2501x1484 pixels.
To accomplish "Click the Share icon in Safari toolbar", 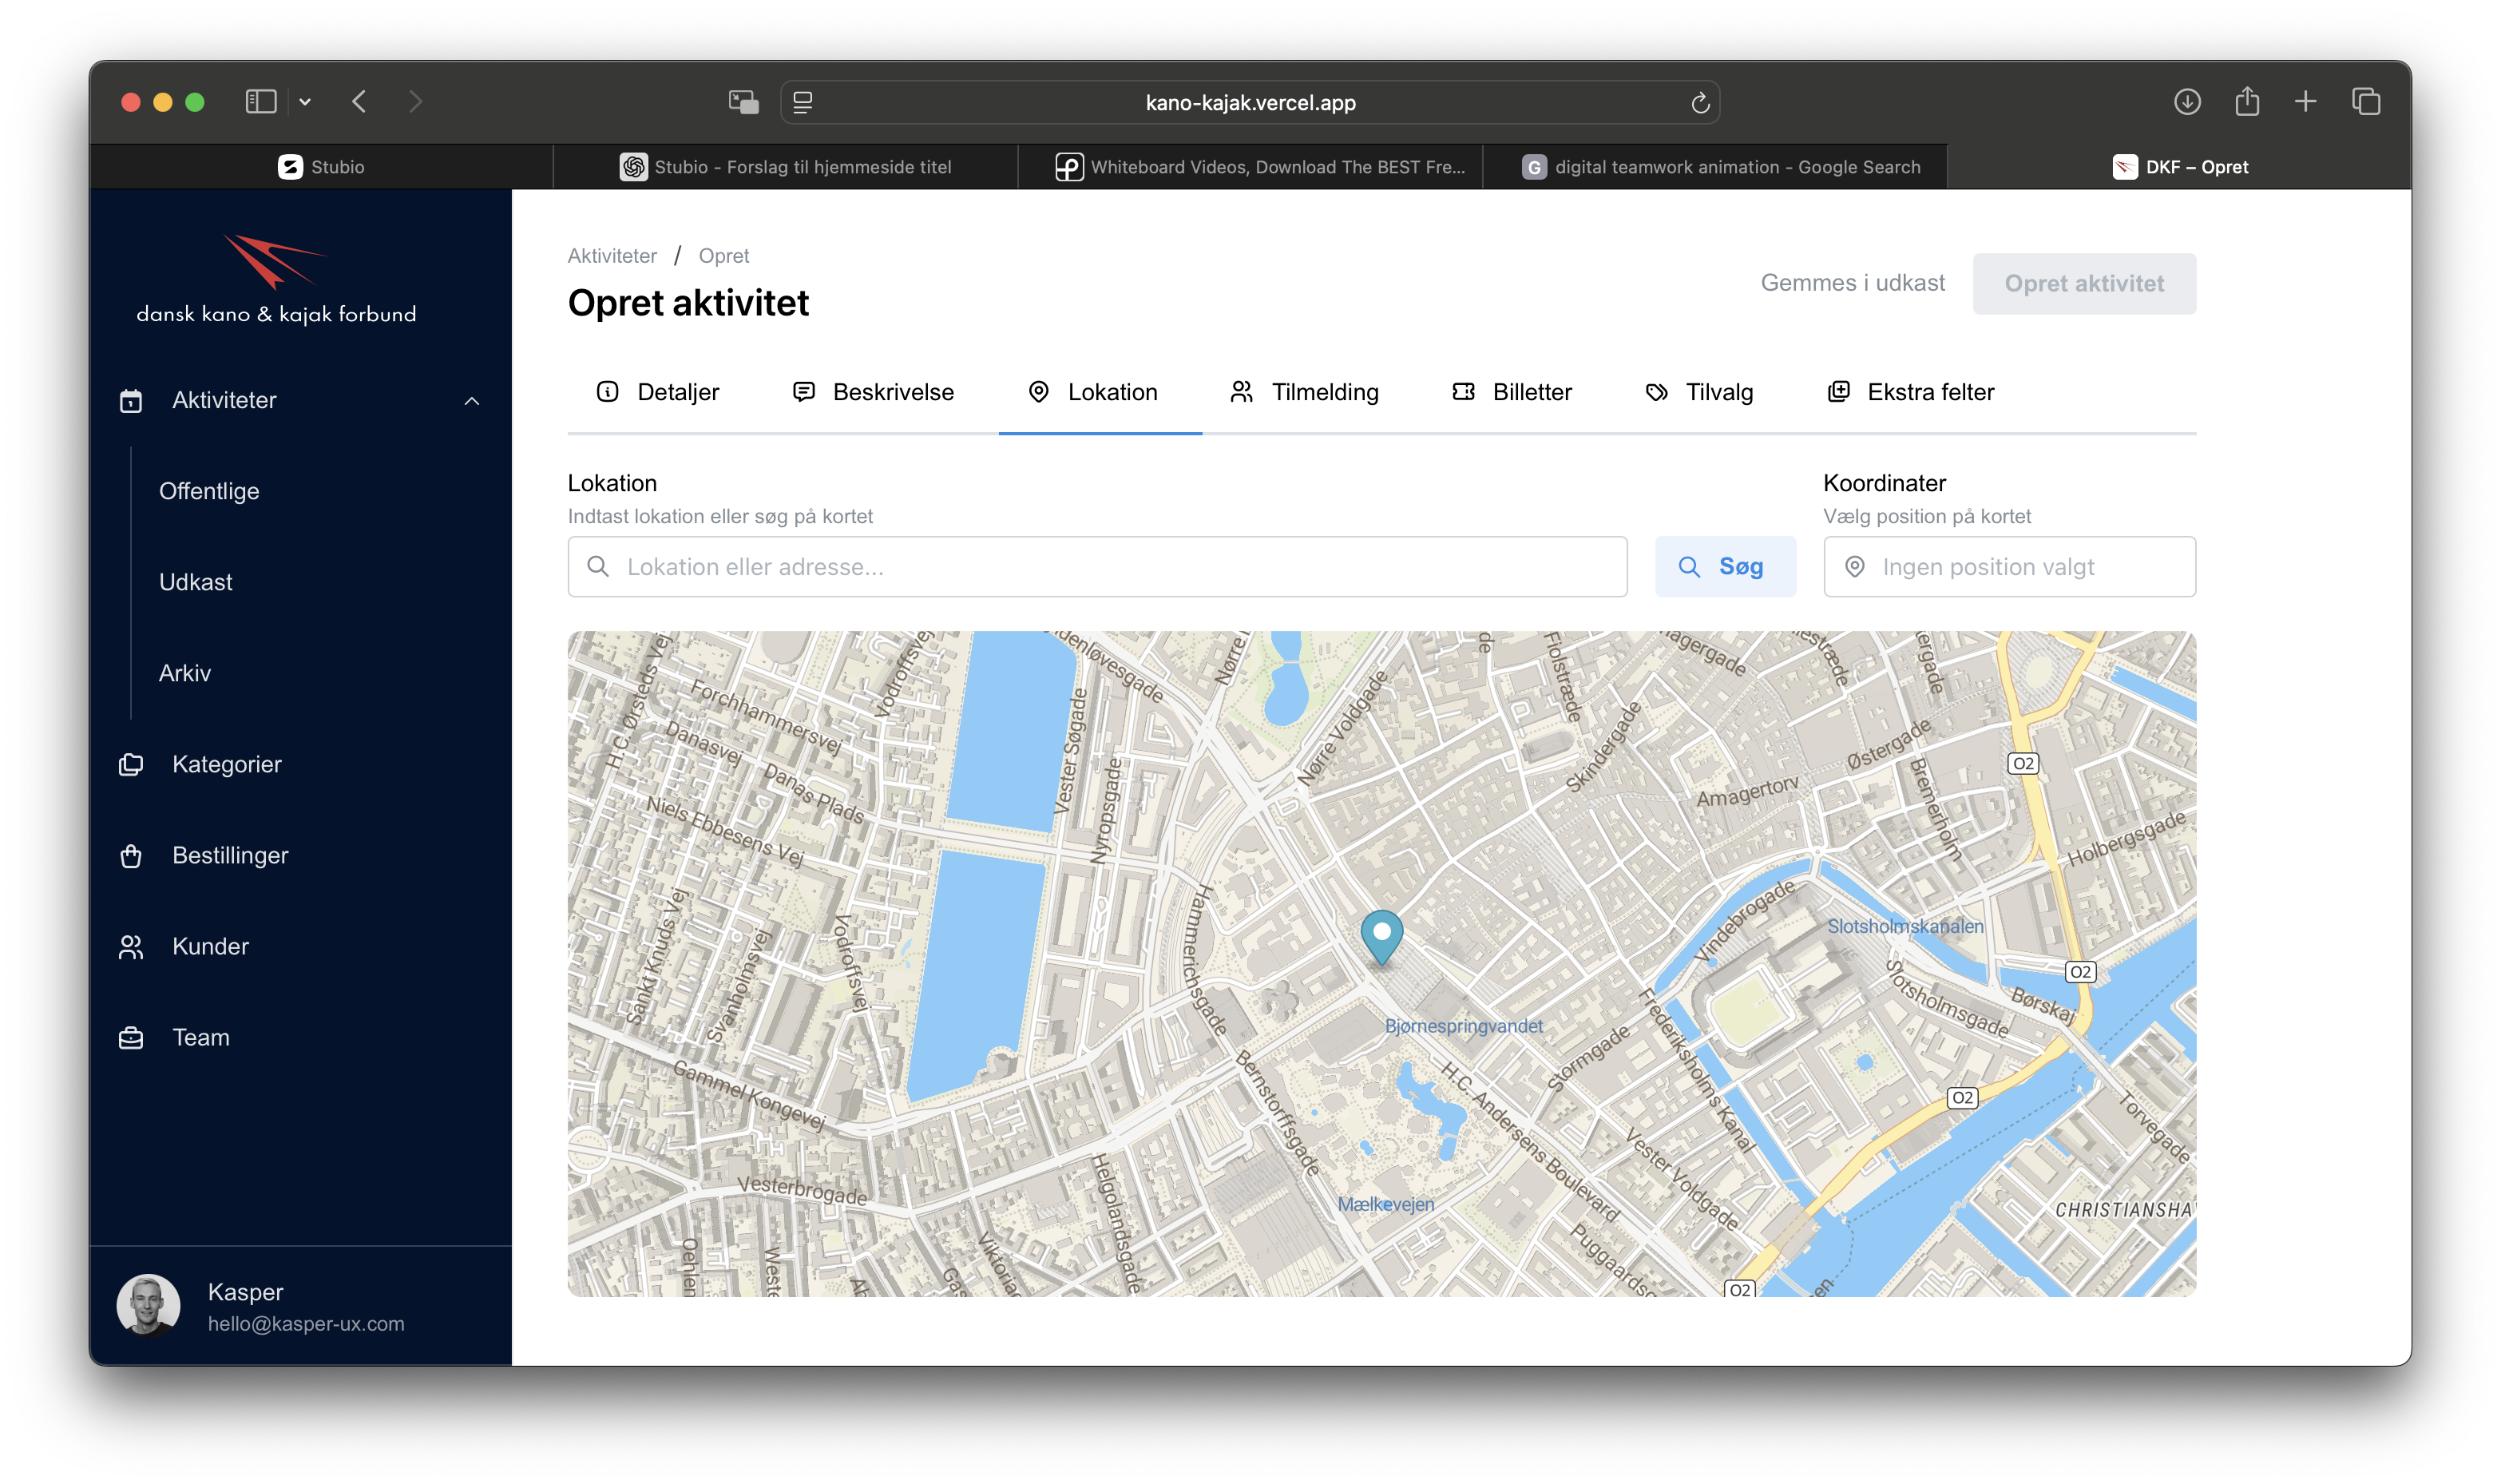I will pos(2246,102).
